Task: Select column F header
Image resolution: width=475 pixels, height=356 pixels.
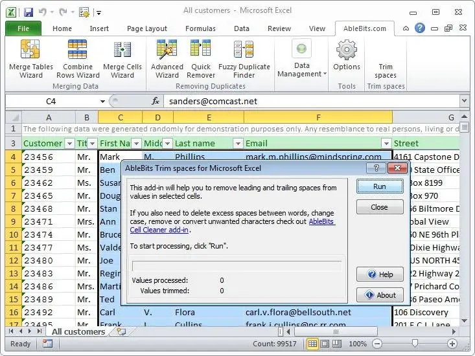Action: (x=318, y=117)
